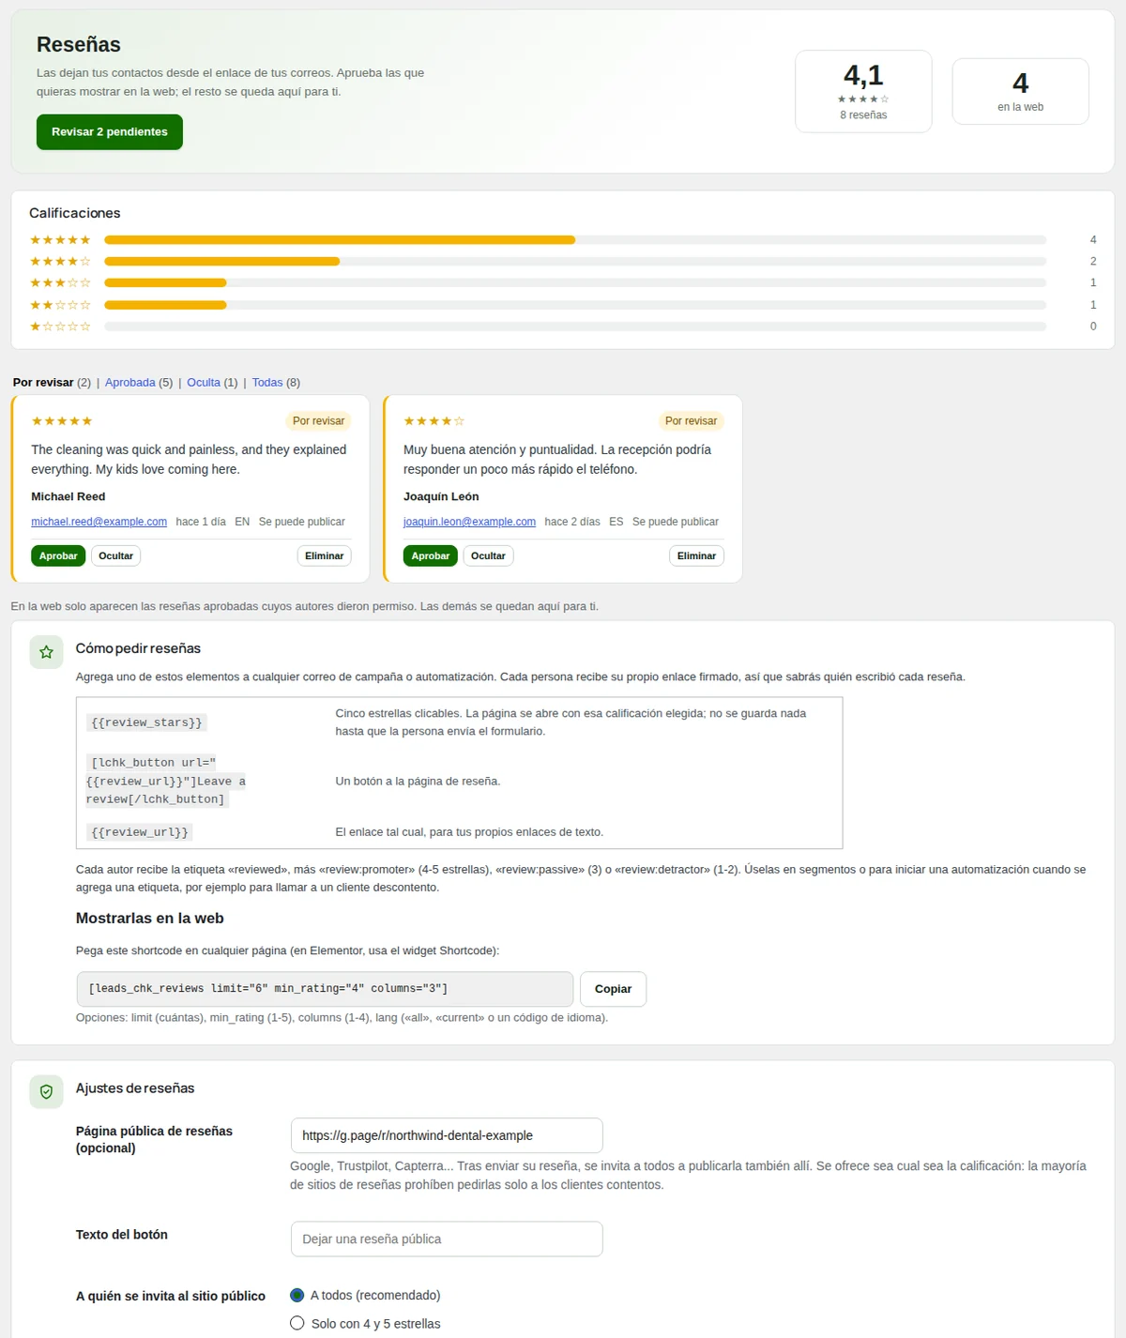This screenshot has width=1126, height=1338.
Task: Click the five-star rating progress bar
Action: click(575, 240)
